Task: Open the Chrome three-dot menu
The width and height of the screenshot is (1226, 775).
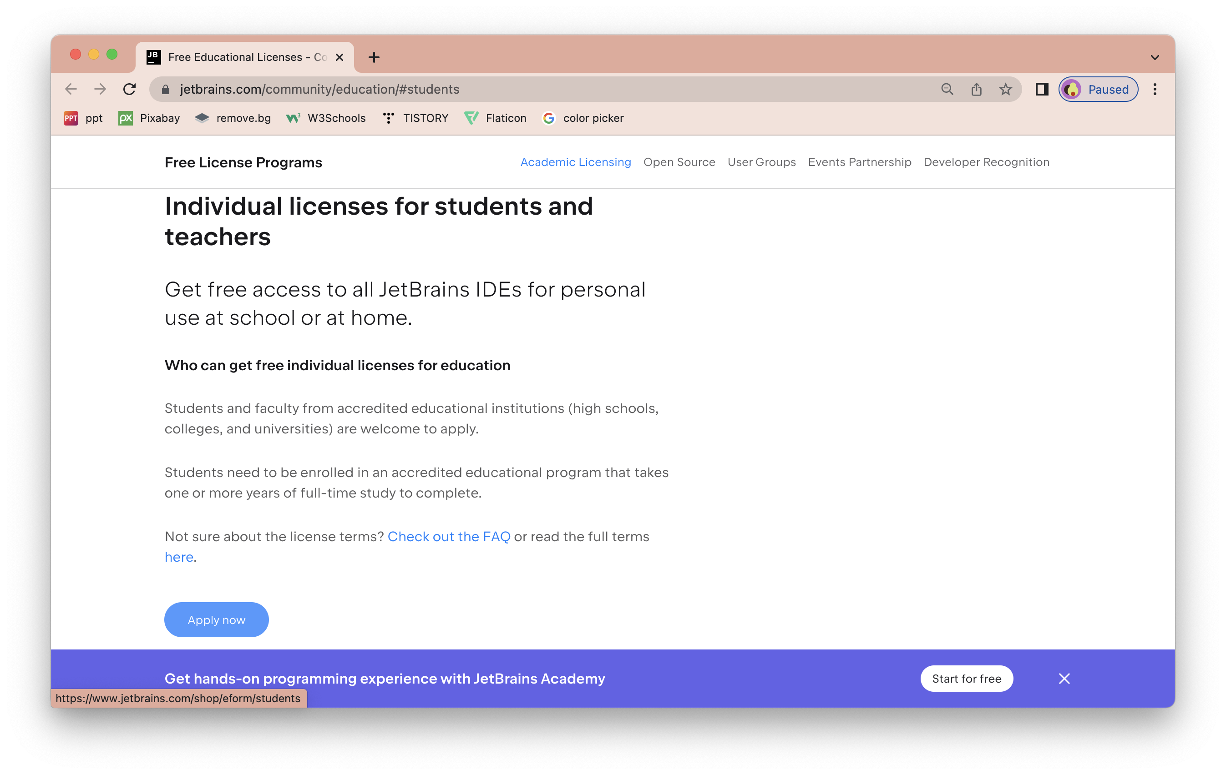Action: click(1155, 90)
